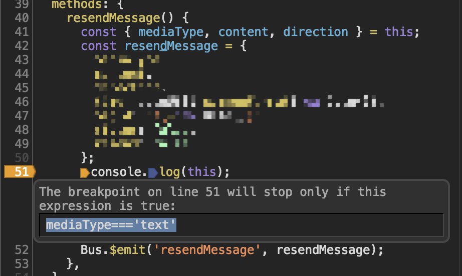Click the mediaType variable on line 41
This screenshot has width=462, height=276.
coord(171,31)
